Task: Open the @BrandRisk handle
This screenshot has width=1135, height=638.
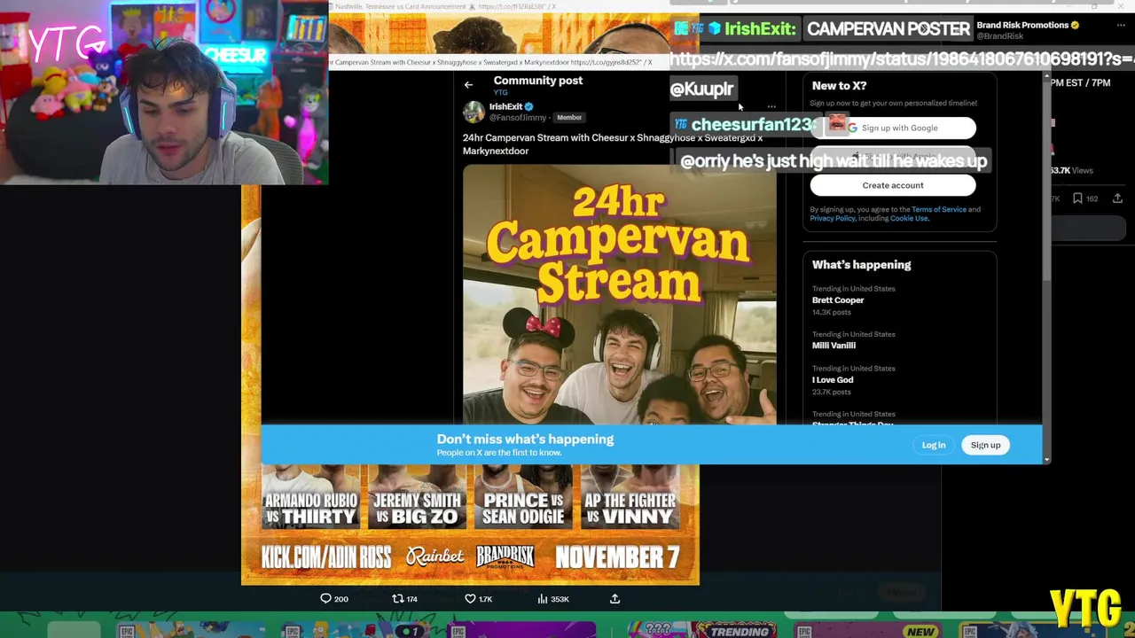Action: point(999,36)
